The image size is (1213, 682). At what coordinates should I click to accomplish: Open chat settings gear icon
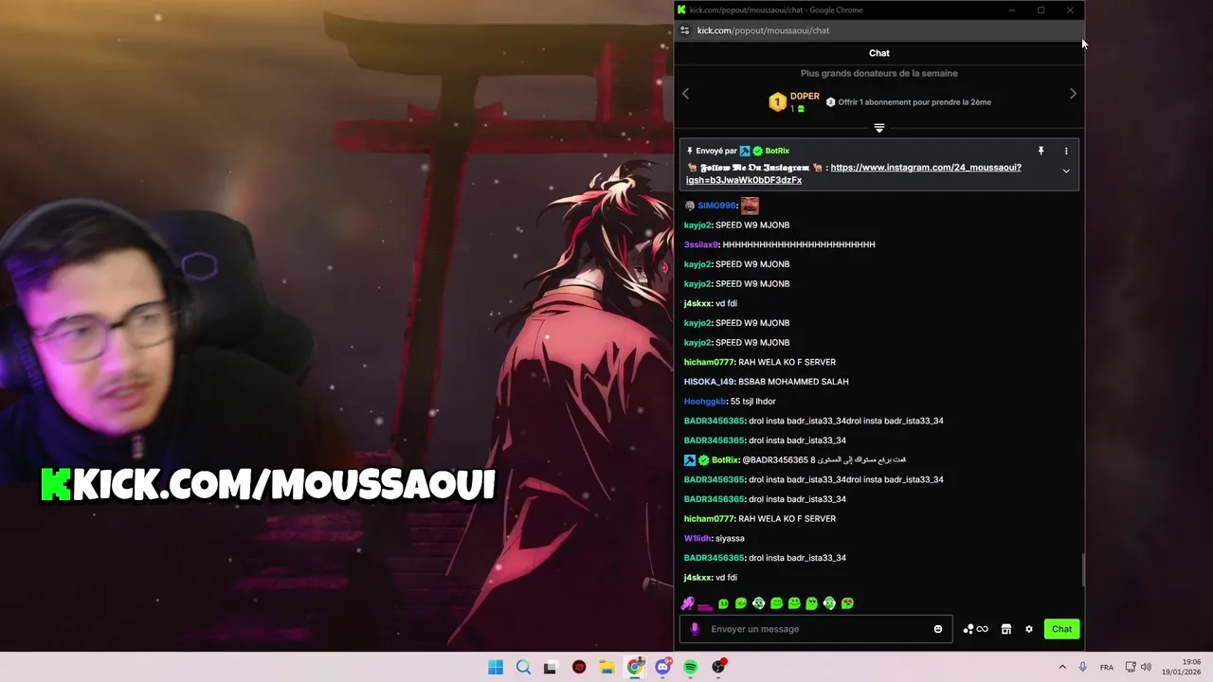click(1029, 629)
